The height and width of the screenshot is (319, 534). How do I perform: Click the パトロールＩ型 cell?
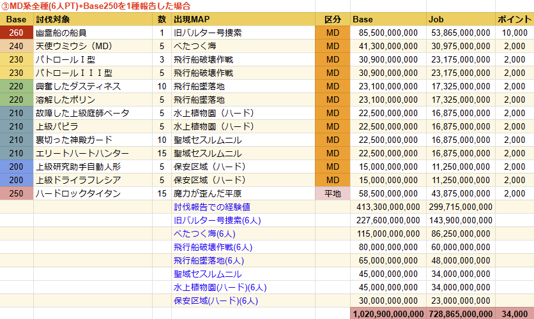coord(93,59)
